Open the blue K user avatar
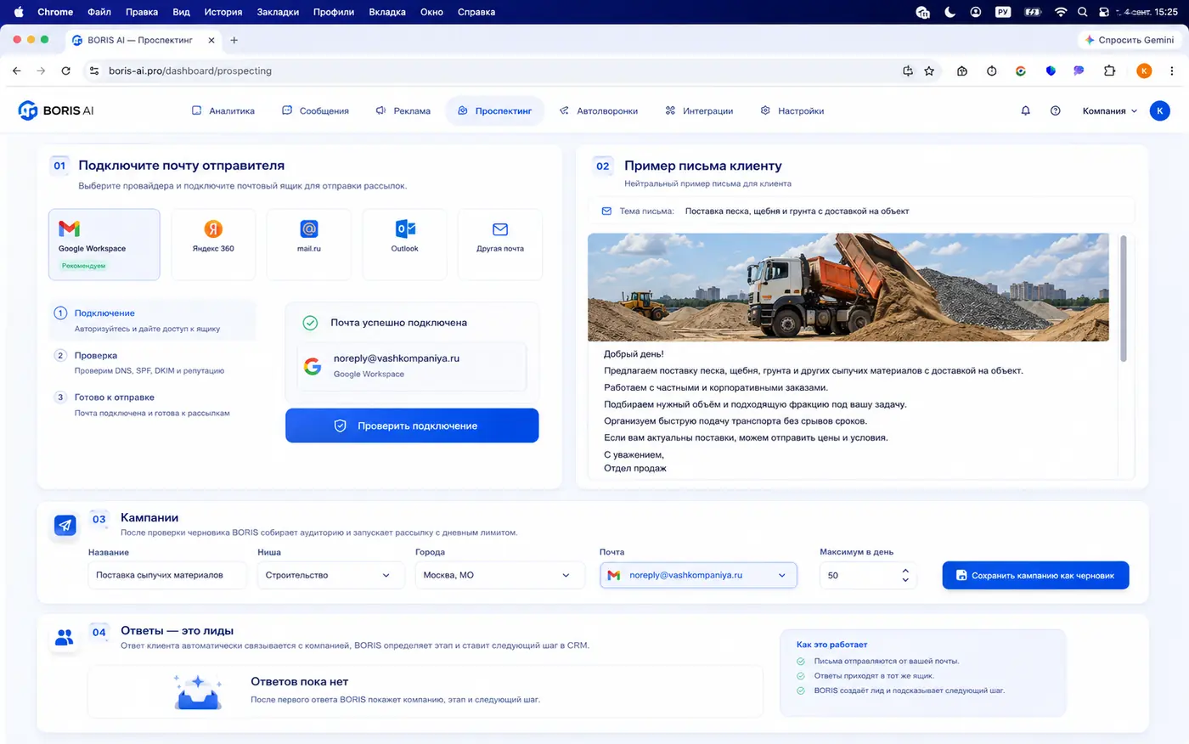Image resolution: width=1189 pixels, height=744 pixels. tap(1159, 111)
